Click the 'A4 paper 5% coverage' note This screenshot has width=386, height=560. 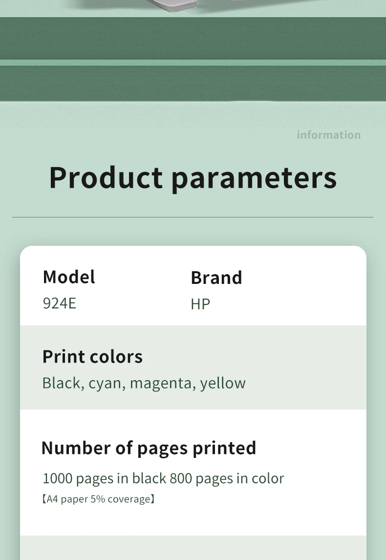(98, 499)
